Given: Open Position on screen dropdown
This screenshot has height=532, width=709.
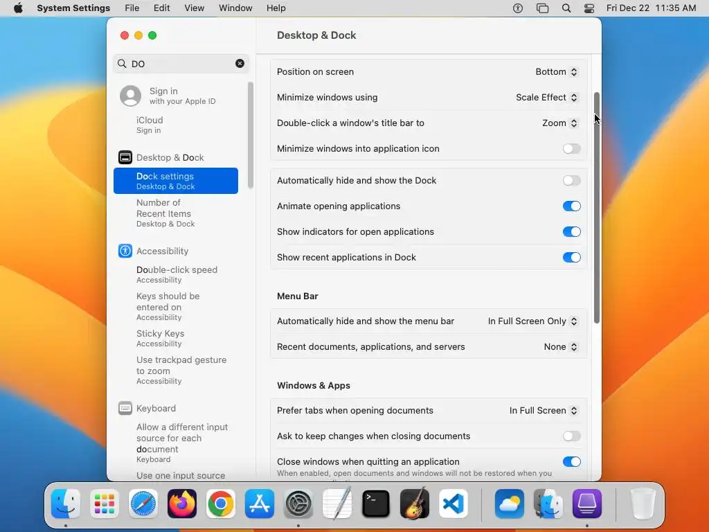Looking at the screenshot, I should [556, 71].
